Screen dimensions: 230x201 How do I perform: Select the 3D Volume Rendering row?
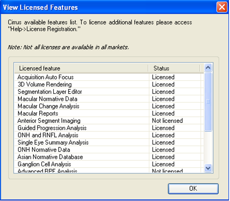109,84
